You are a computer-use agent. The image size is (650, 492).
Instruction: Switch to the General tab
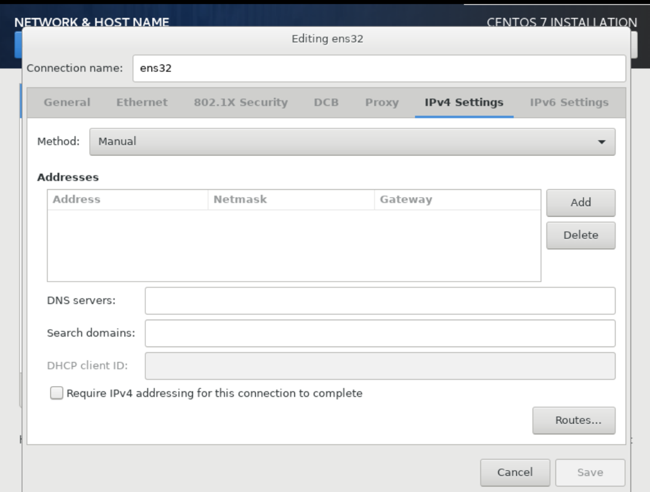point(67,103)
